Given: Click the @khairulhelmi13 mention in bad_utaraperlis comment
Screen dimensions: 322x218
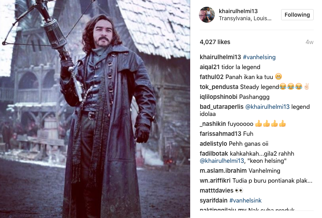Looking at the screenshot, I should tap(267, 107).
